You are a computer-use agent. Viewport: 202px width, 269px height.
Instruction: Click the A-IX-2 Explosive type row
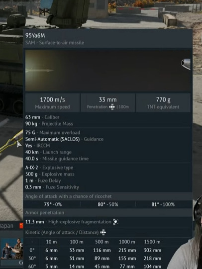49,168
